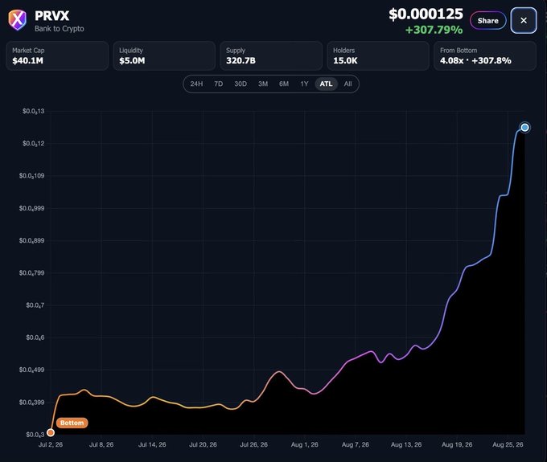Click the Aug 25, 26 axis label
Screen dimensions: 547x462
(508, 444)
